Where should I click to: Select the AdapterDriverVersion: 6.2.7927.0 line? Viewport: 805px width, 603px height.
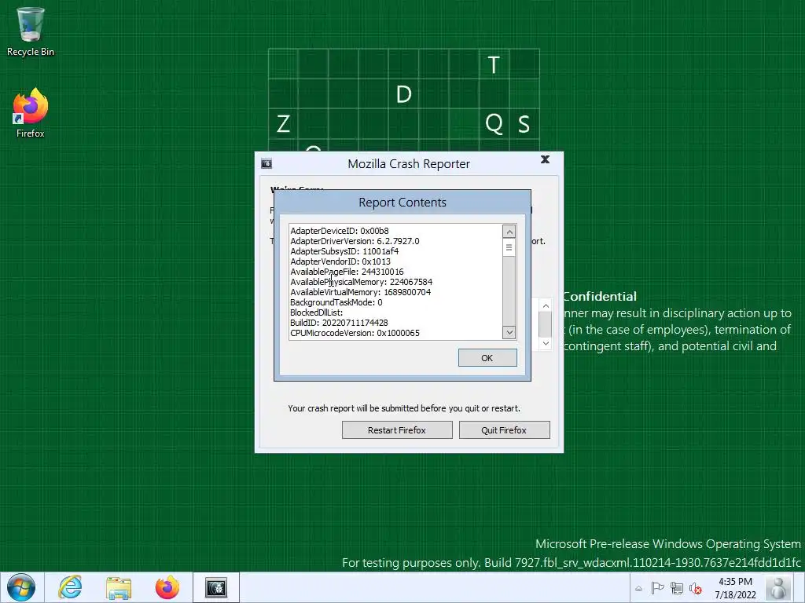pyautogui.click(x=355, y=241)
